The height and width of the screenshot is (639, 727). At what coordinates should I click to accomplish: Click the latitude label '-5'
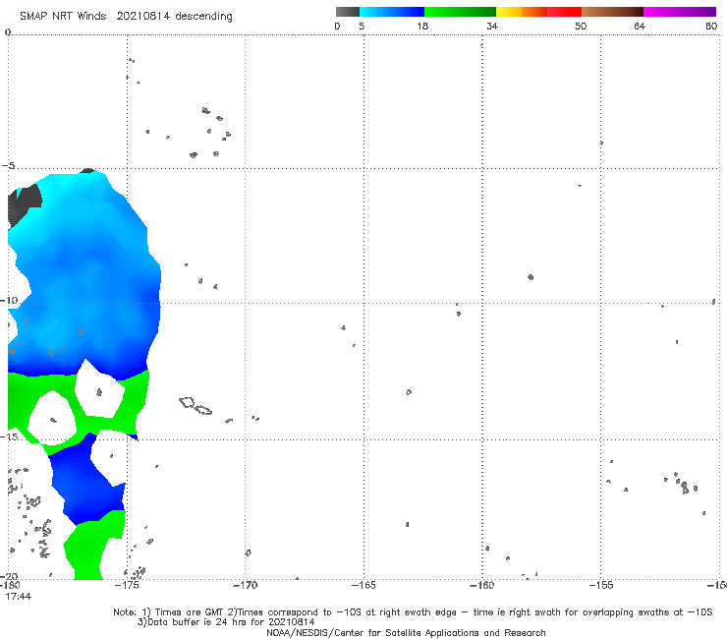click(x=8, y=166)
